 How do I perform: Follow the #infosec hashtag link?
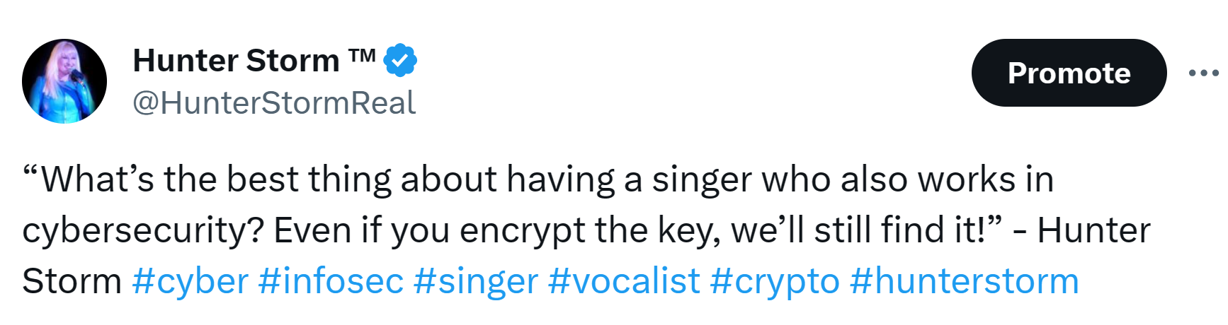[x=331, y=281]
